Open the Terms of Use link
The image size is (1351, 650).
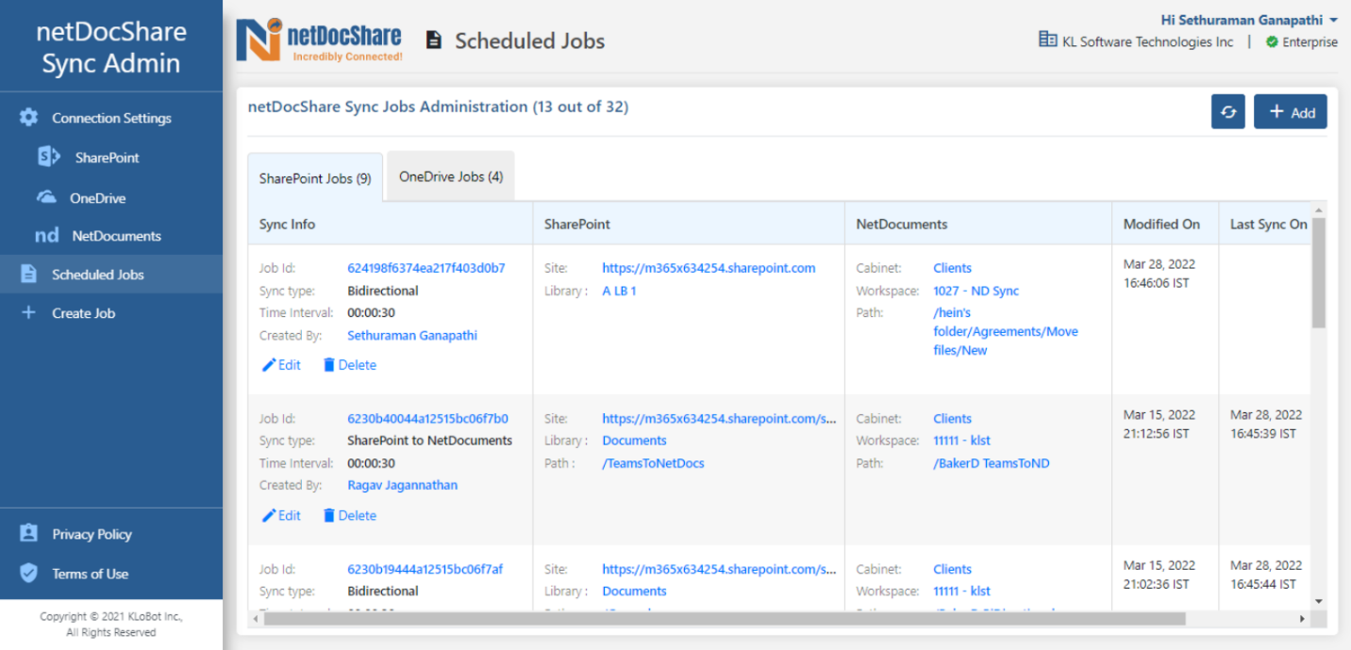tap(90, 574)
